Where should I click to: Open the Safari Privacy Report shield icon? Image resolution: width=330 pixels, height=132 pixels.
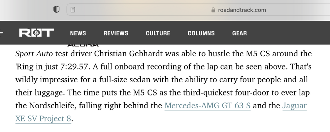[x=56, y=10]
